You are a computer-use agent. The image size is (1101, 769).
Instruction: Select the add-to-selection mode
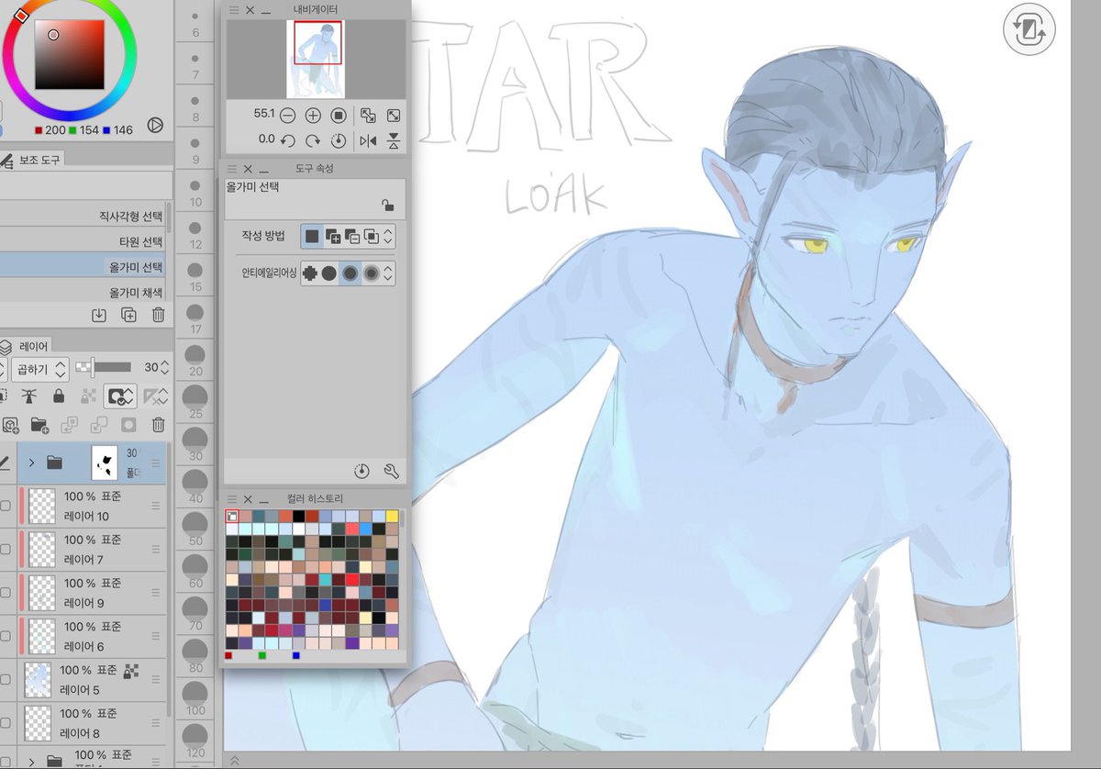pyautogui.click(x=332, y=236)
